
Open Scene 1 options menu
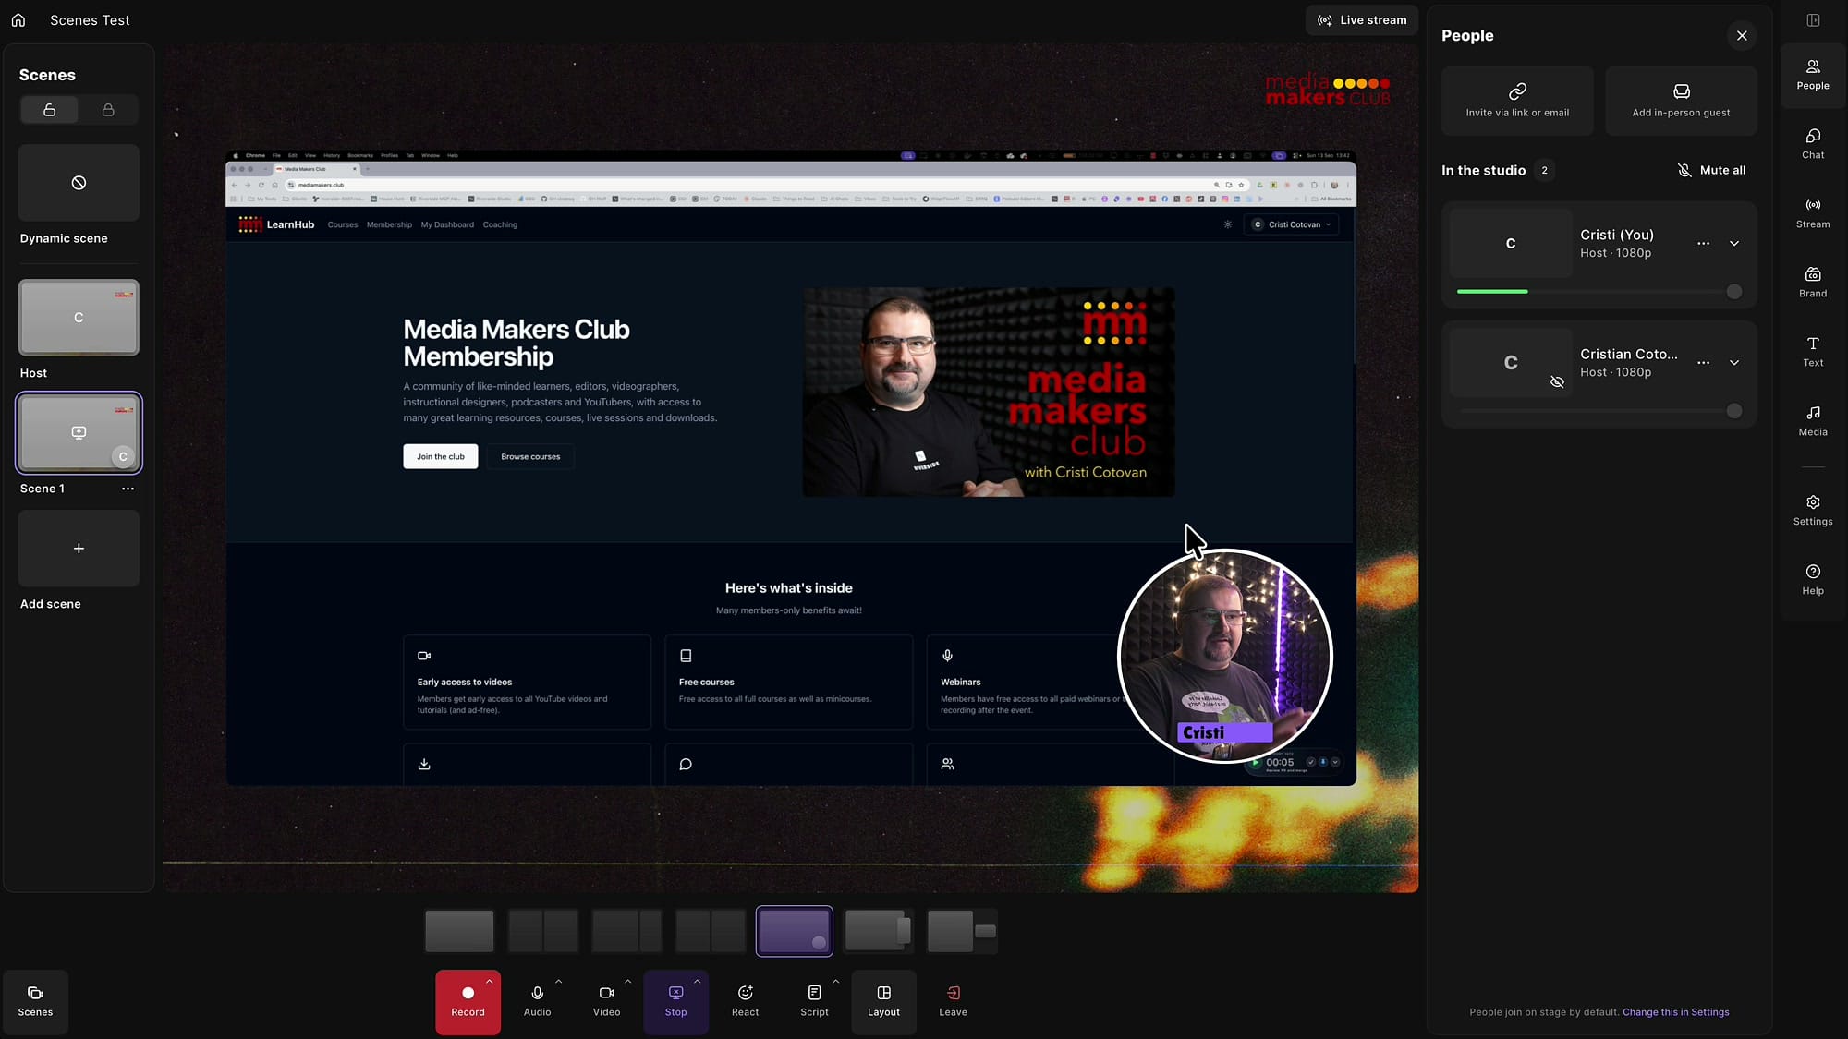[x=128, y=489]
